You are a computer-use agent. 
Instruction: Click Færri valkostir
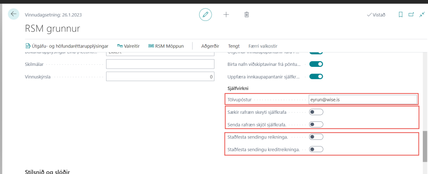coord(263,46)
